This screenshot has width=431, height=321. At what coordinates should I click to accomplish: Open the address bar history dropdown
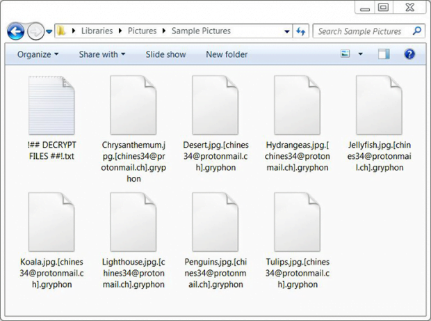[x=286, y=31]
